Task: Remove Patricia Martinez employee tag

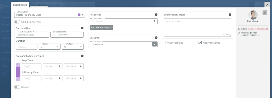Action: pos(111,27)
